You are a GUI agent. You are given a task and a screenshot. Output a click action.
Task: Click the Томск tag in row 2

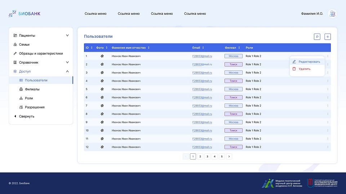(x=234, y=64)
